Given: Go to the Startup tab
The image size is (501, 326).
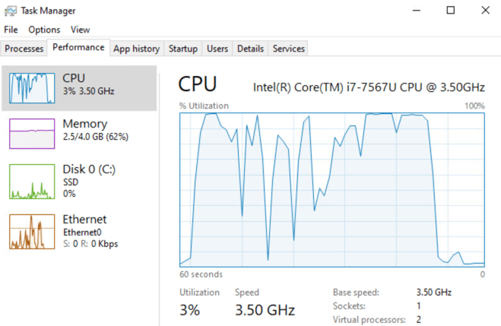Looking at the screenshot, I should pos(183,49).
